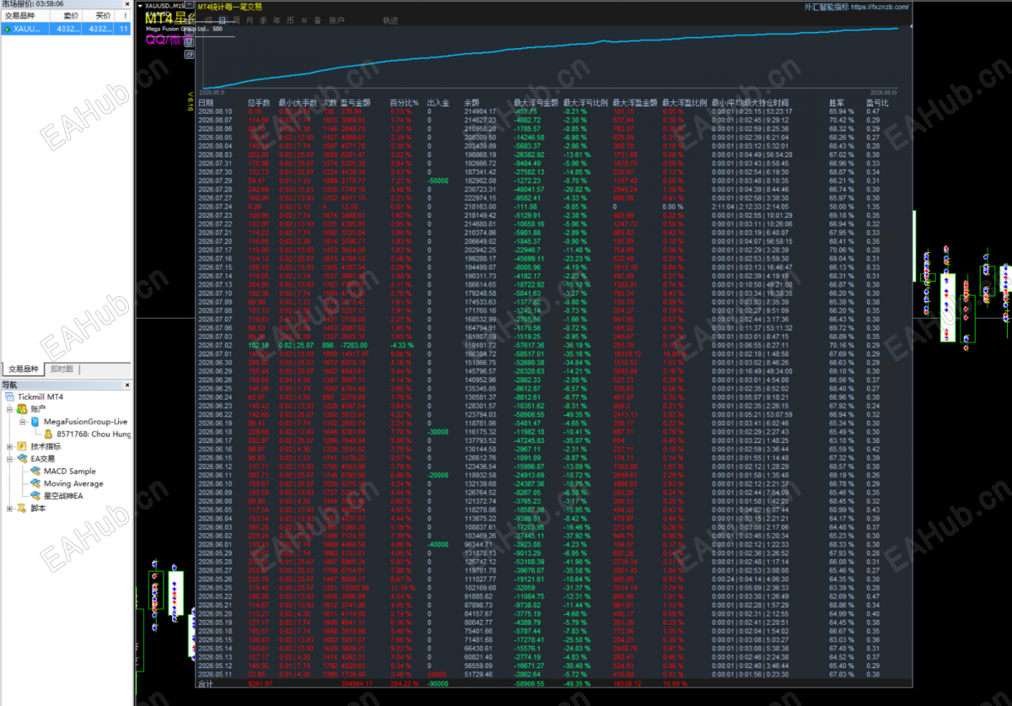Close the 市场报价 market watch panel
This screenshot has height=706, width=1012.
[126, 4]
